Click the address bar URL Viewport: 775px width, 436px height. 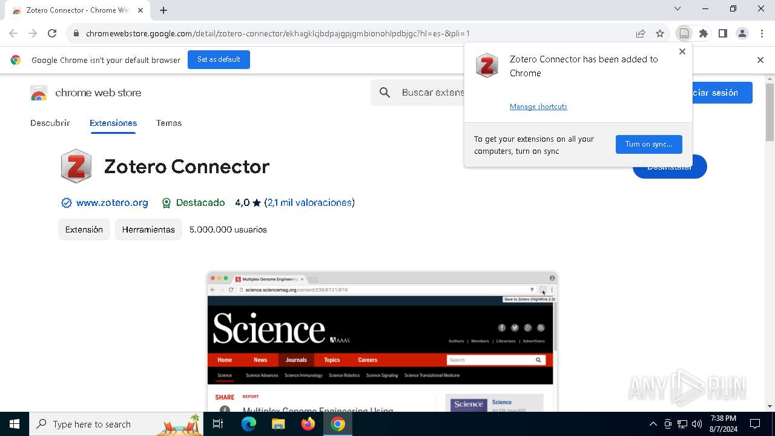(x=278, y=33)
